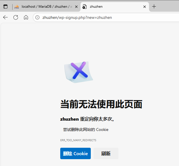The width and height of the screenshot is (179, 166).
Task: Reload page with toolbar refresh icon
Action: [x=16, y=17]
